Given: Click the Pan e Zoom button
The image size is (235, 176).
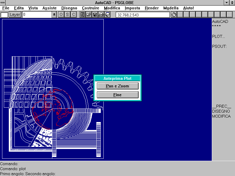Looking at the screenshot, I should coord(118,86).
